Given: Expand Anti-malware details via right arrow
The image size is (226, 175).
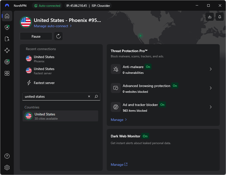Looking at the screenshot, I should click(210, 69).
